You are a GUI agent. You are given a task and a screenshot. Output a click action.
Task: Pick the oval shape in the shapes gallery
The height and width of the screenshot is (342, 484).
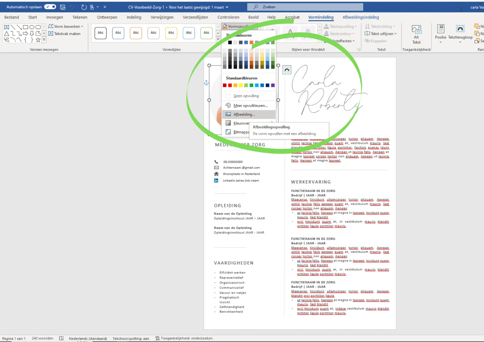point(32,27)
